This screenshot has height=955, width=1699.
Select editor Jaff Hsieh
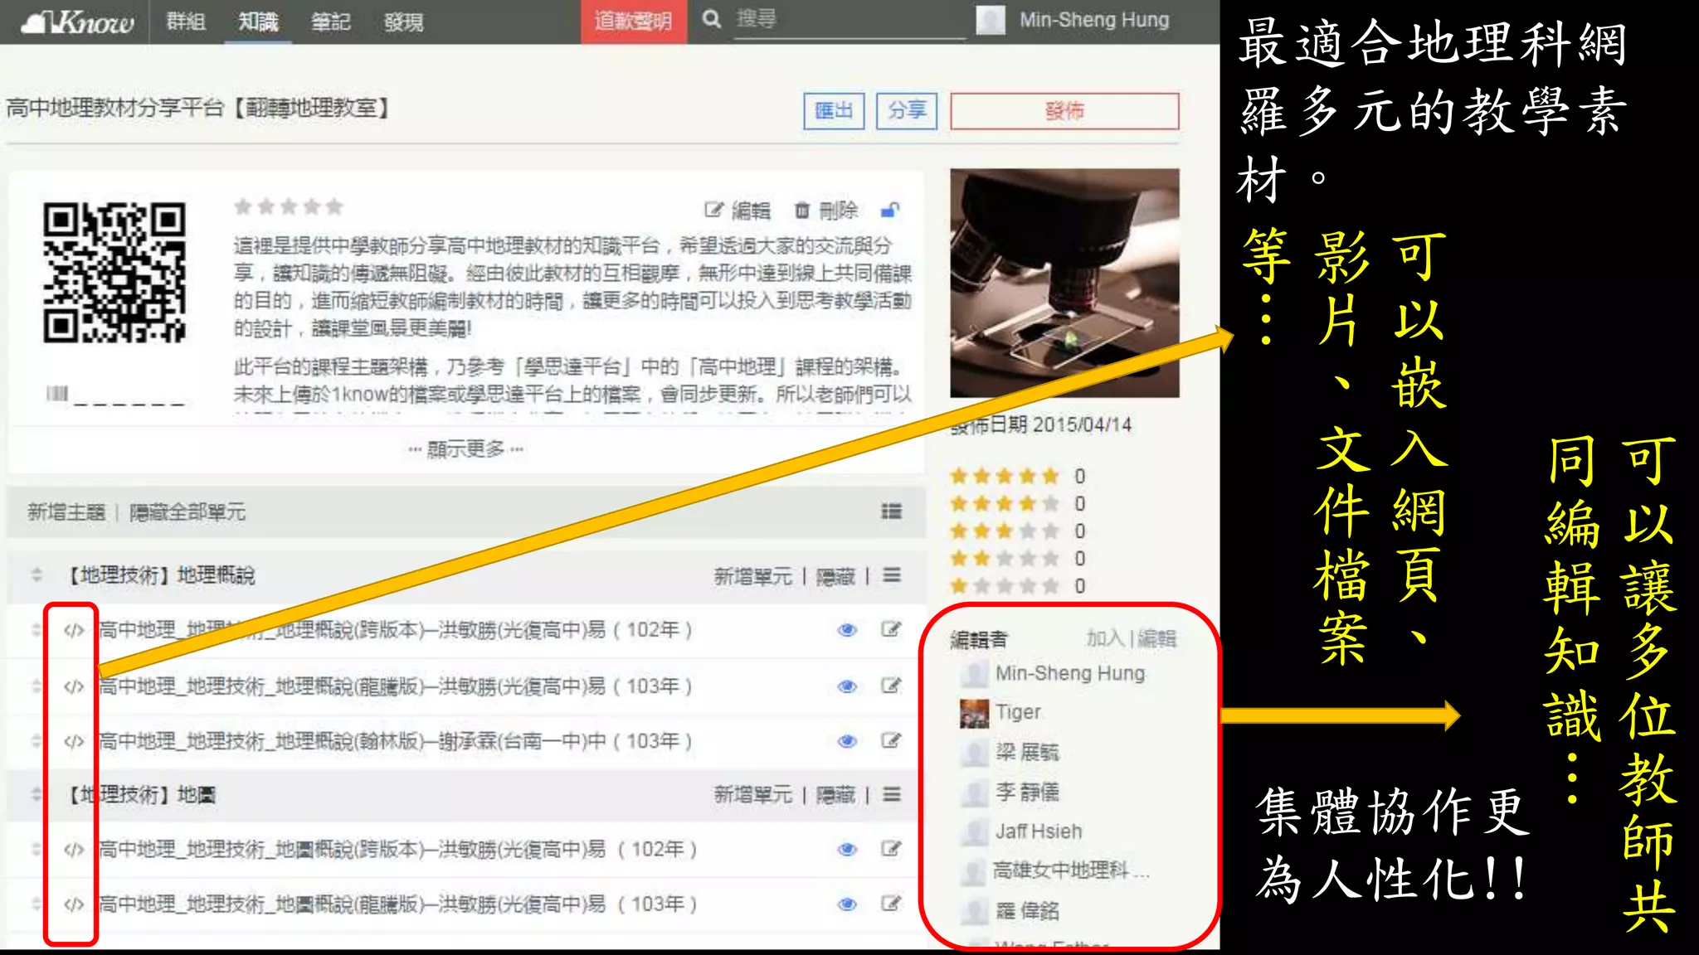point(1039,831)
